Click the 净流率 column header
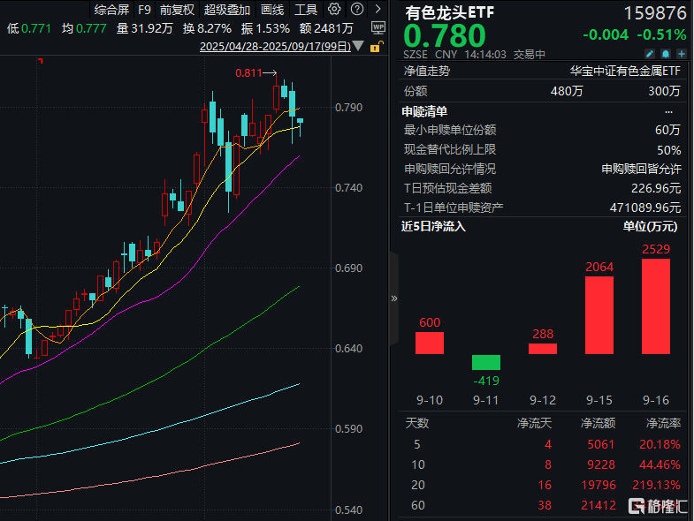694x521 pixels. pyautogui.click(x=663, y=423)
